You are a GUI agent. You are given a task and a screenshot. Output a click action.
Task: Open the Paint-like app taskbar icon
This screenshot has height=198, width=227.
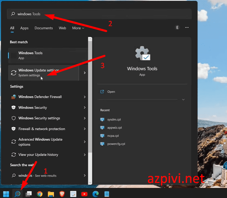point(73,194)
